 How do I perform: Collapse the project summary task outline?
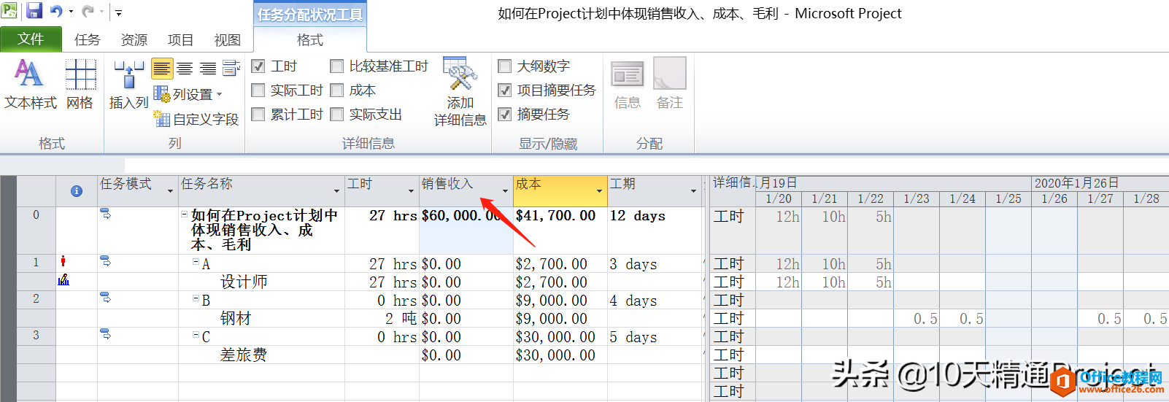[x=184, y=214]
